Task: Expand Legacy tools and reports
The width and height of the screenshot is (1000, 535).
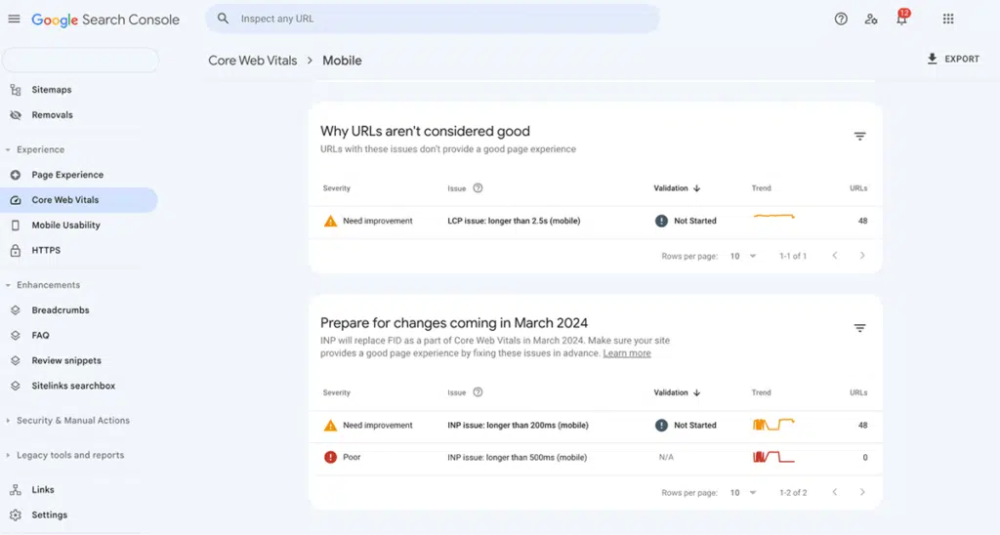Action: 9,456
